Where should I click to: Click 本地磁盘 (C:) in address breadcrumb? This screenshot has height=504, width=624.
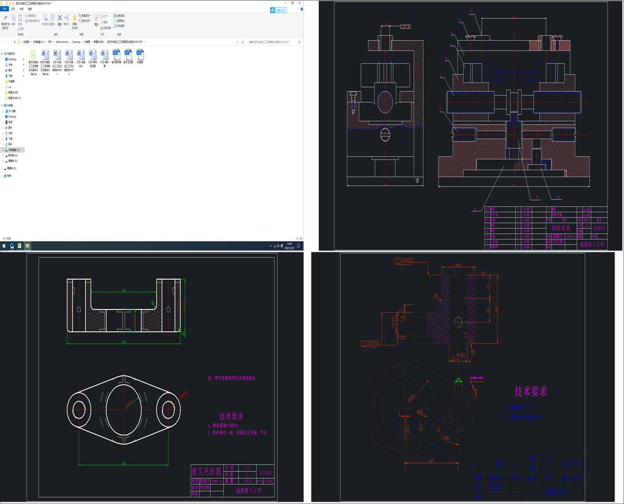click(39, 42)
